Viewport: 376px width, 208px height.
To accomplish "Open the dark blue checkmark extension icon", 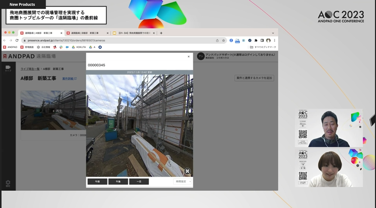I will pyautogui.click(x=250, y=40).
